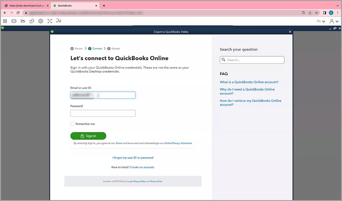342x201 pixels.
Task: Click the 'I forgot my user ID or password' link
Action: (133, 158)
